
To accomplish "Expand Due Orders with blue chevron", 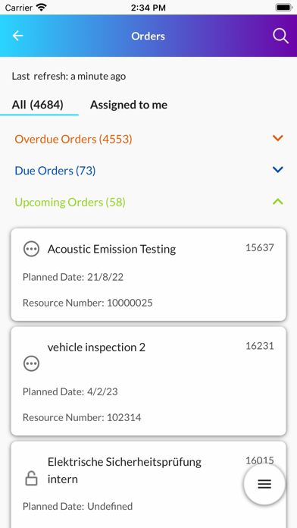I will [x=278, y=170].
